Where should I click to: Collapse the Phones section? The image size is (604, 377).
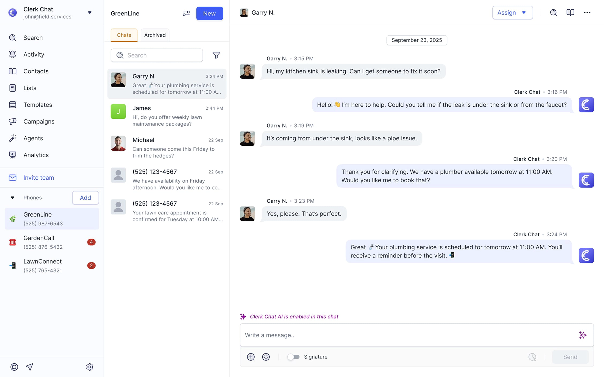click(x=13, y=198)
